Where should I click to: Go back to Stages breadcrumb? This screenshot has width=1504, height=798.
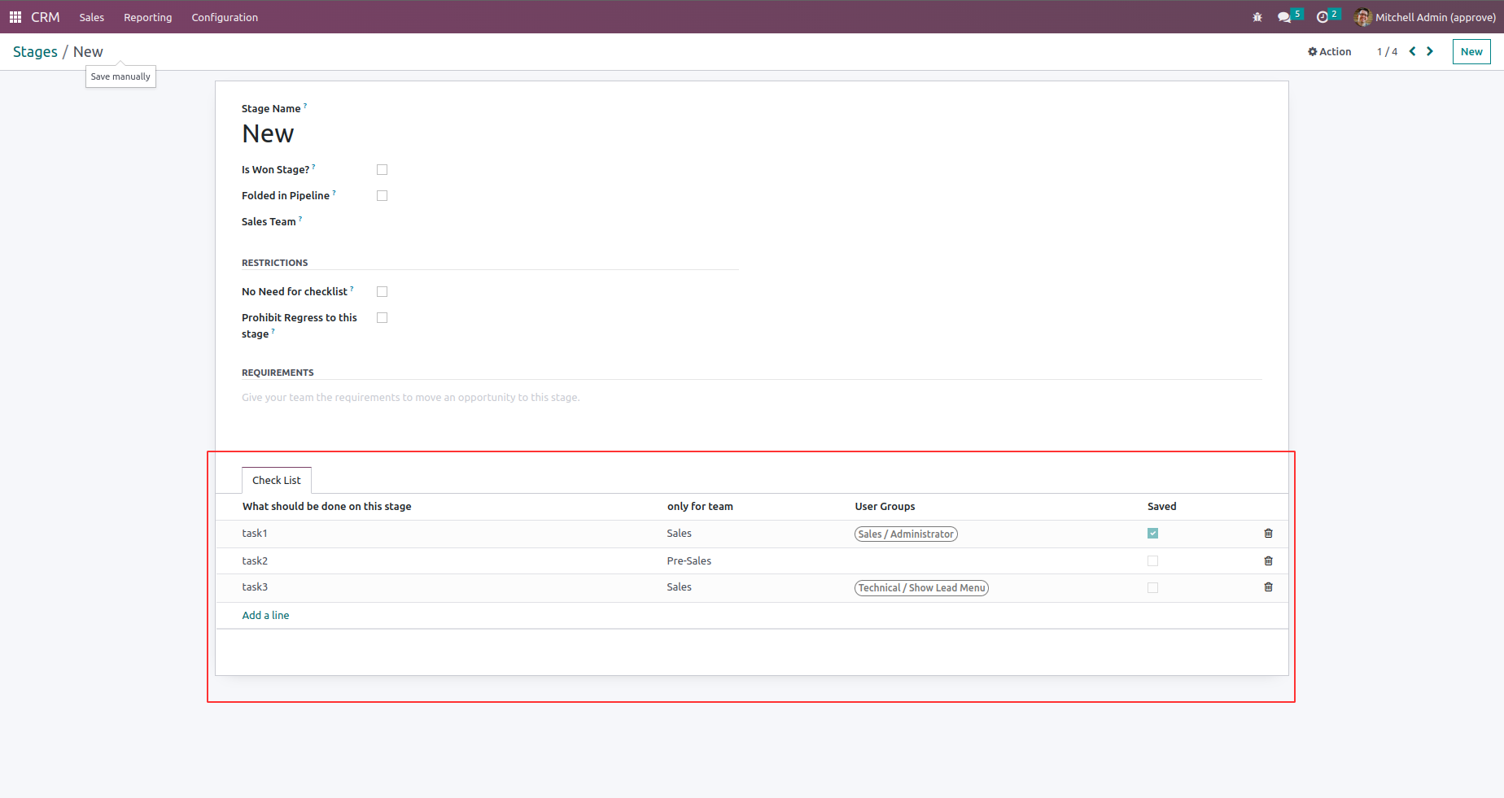(35, 51)
